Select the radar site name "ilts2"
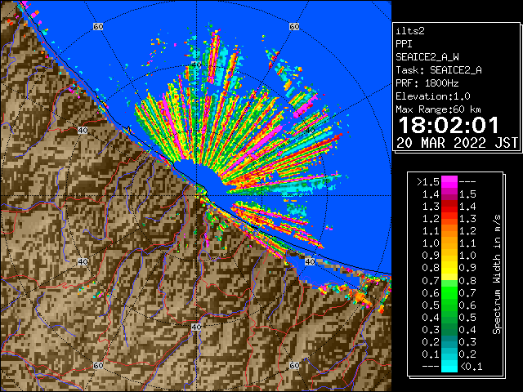Screen dimensions: 523x392 (x=410, y=31)
